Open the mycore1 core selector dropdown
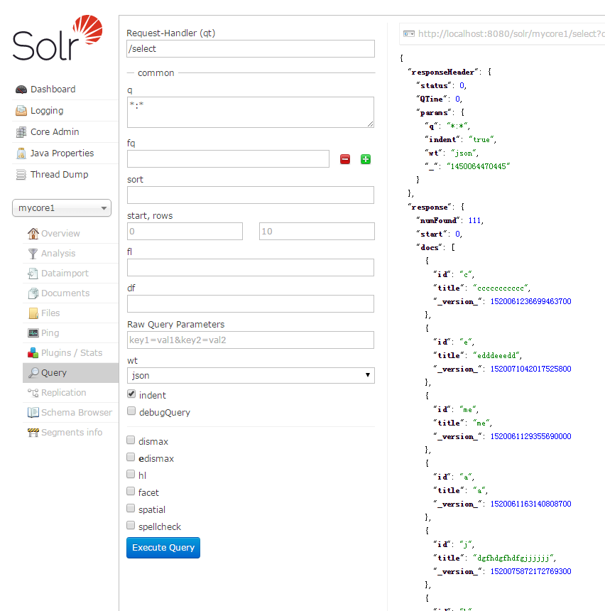This screenshot has width=605, height=611. pyautogui.click(x=62, y=208)
